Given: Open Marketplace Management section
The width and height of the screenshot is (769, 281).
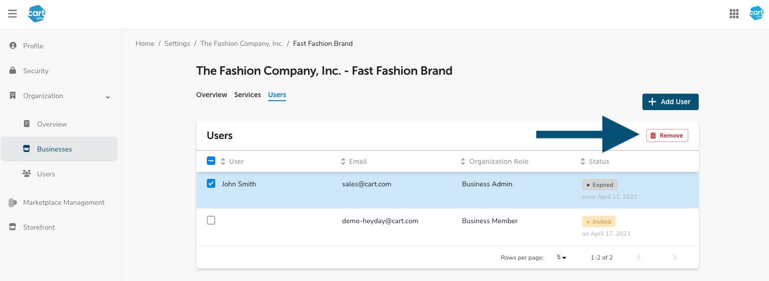Looking at the screenshot, I should click(x=63, y=202).
